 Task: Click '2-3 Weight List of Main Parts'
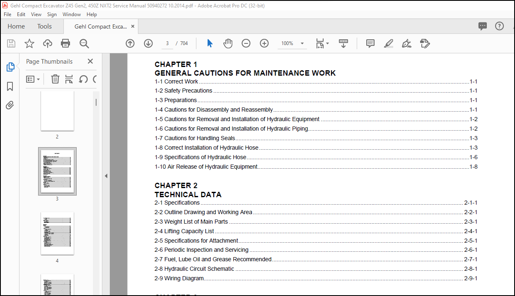coord(316,222)
